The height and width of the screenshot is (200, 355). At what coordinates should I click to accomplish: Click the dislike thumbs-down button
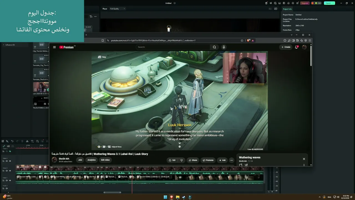(182, 160)
